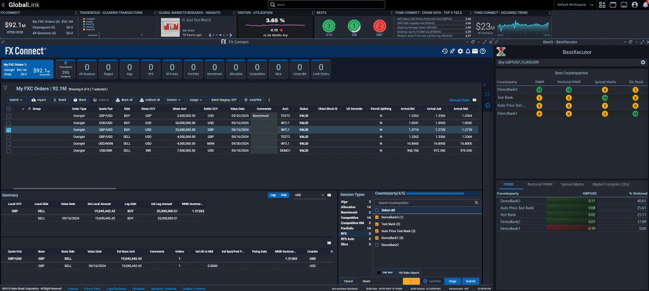Expand the Convert dropdown button
The width and height of the screenshot is (649, 291).
click(x=174, y=100)
